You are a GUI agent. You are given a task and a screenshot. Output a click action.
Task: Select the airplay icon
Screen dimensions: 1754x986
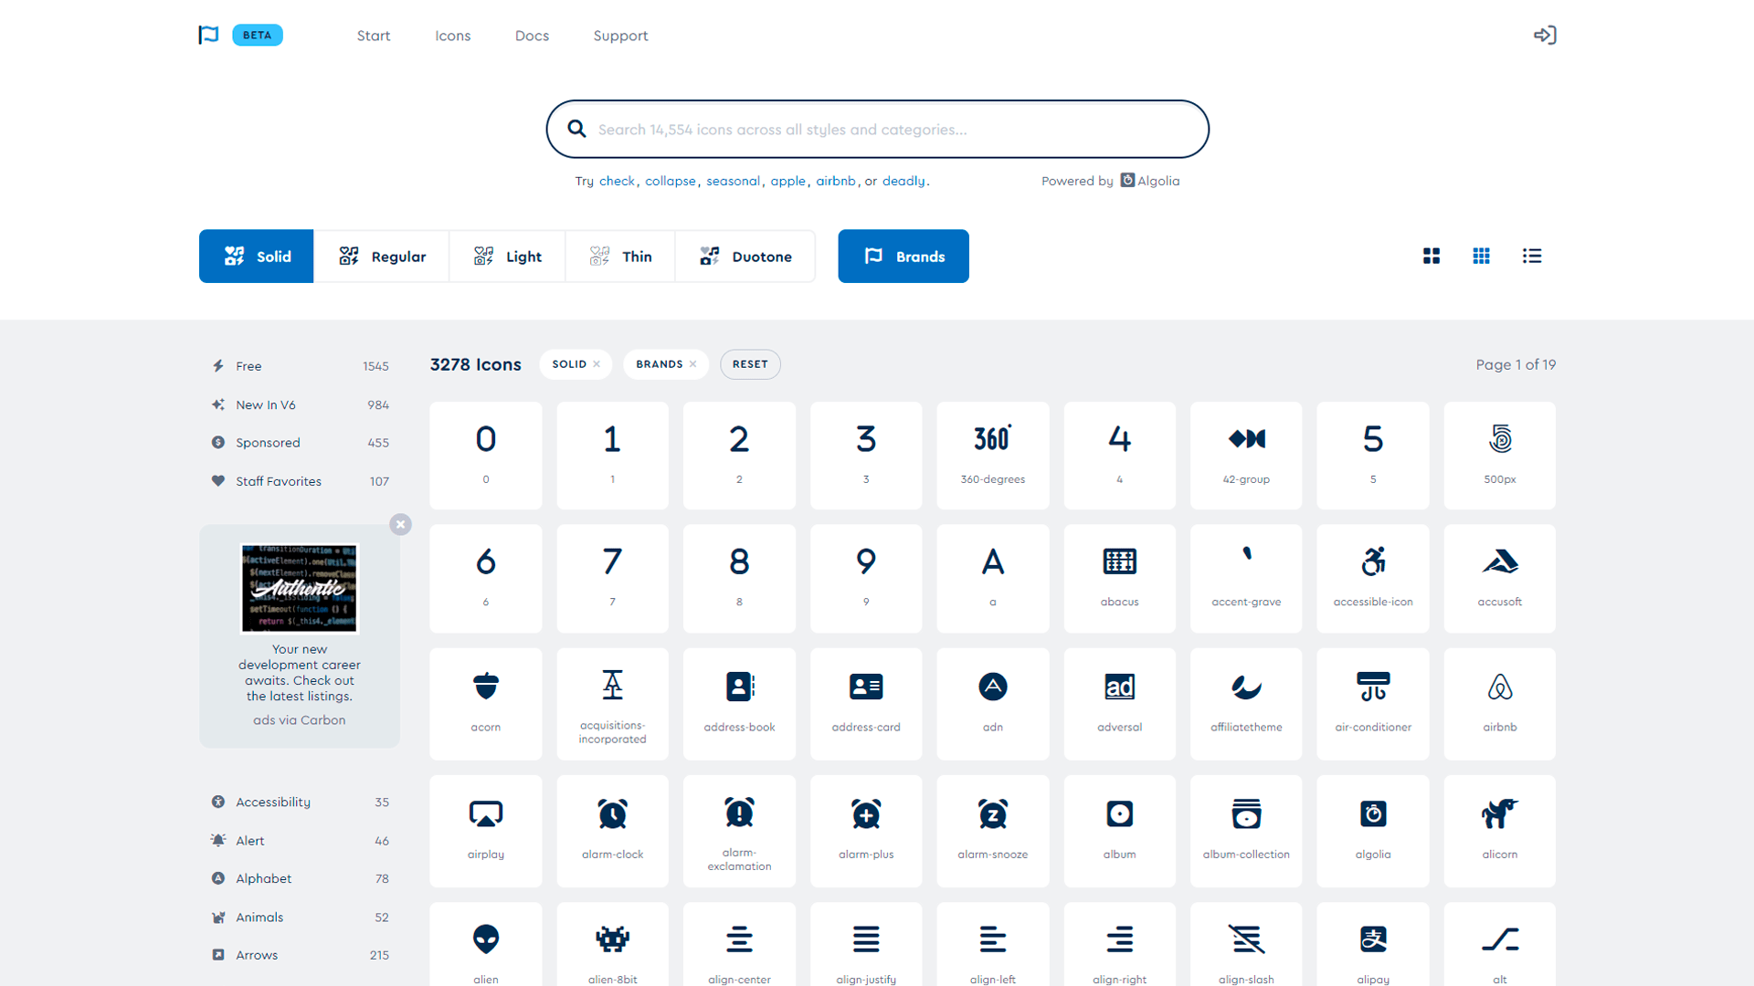(x=485, y=831)
